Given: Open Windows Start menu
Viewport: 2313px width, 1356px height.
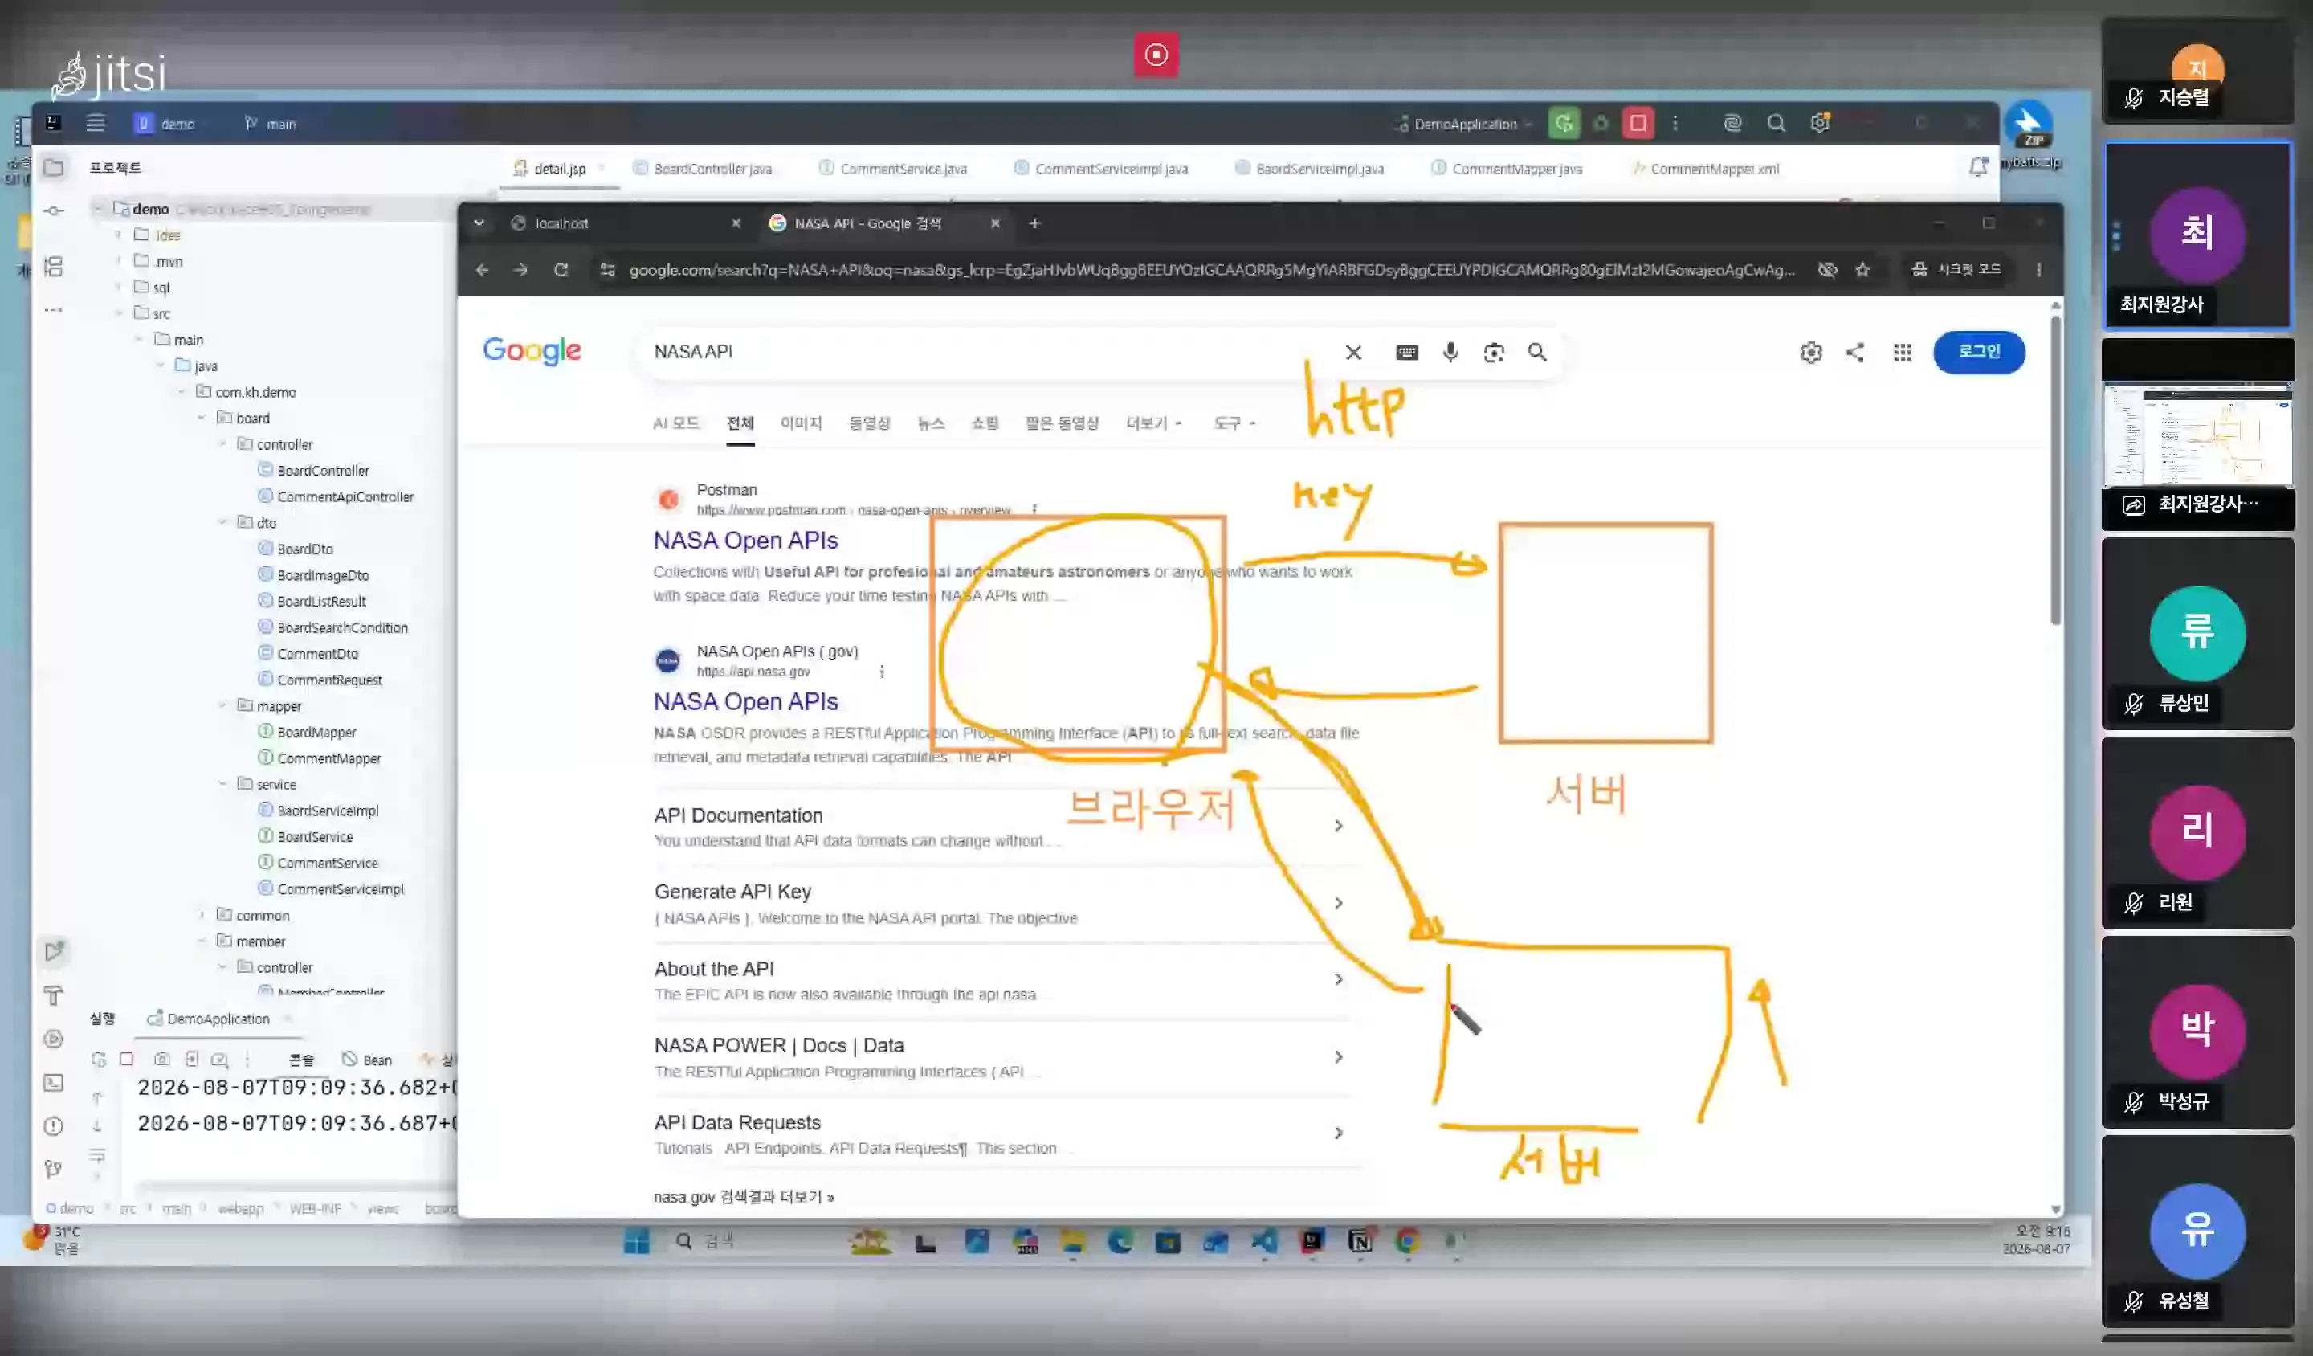Looking at the screenshot, I should (636, 1241).
